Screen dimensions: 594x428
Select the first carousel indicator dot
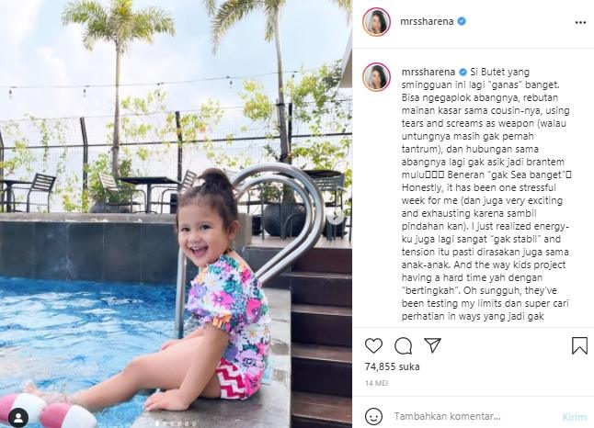tap(157, 423)
